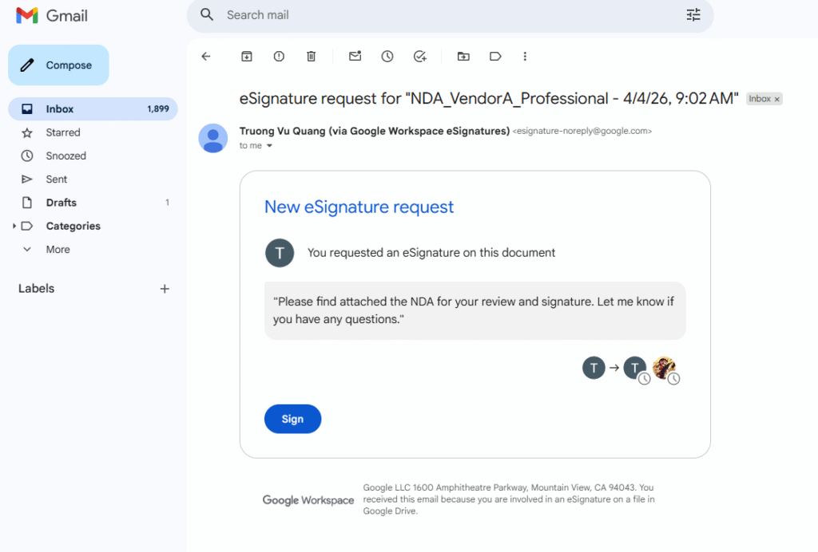The height and width of the screenshot is (552, 818).
Task: Snooze this email with the clock icon
Action: tap(387, 57)
